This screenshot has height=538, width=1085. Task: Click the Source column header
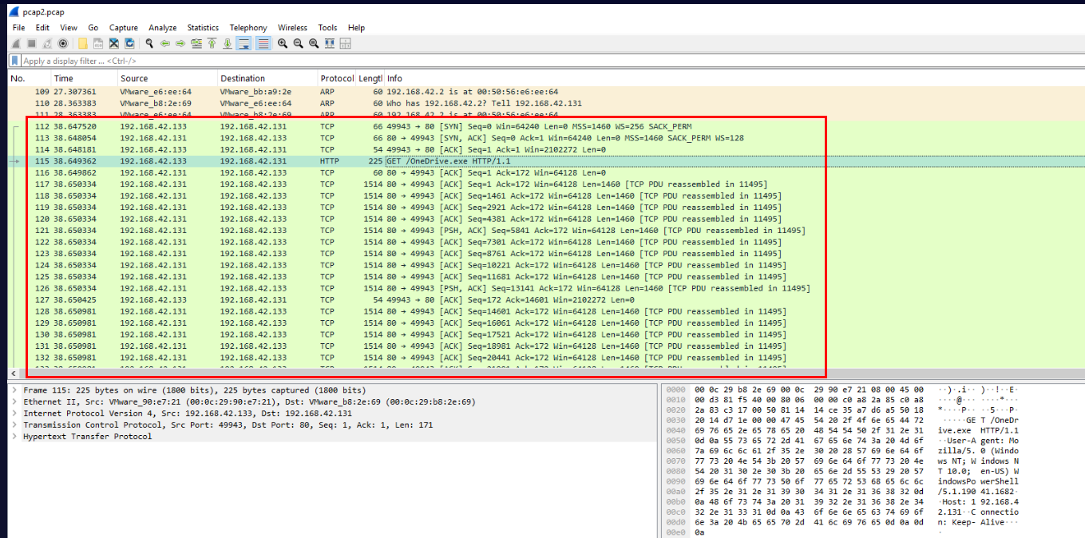134,78
